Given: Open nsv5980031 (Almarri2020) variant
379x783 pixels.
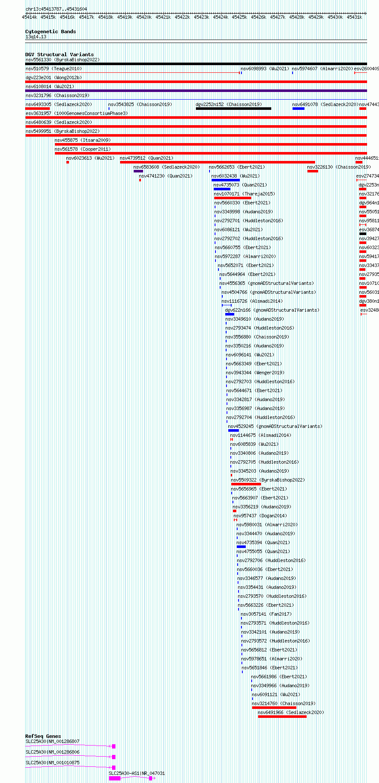Looking at the screenshot, I should [x=267, y=525].
